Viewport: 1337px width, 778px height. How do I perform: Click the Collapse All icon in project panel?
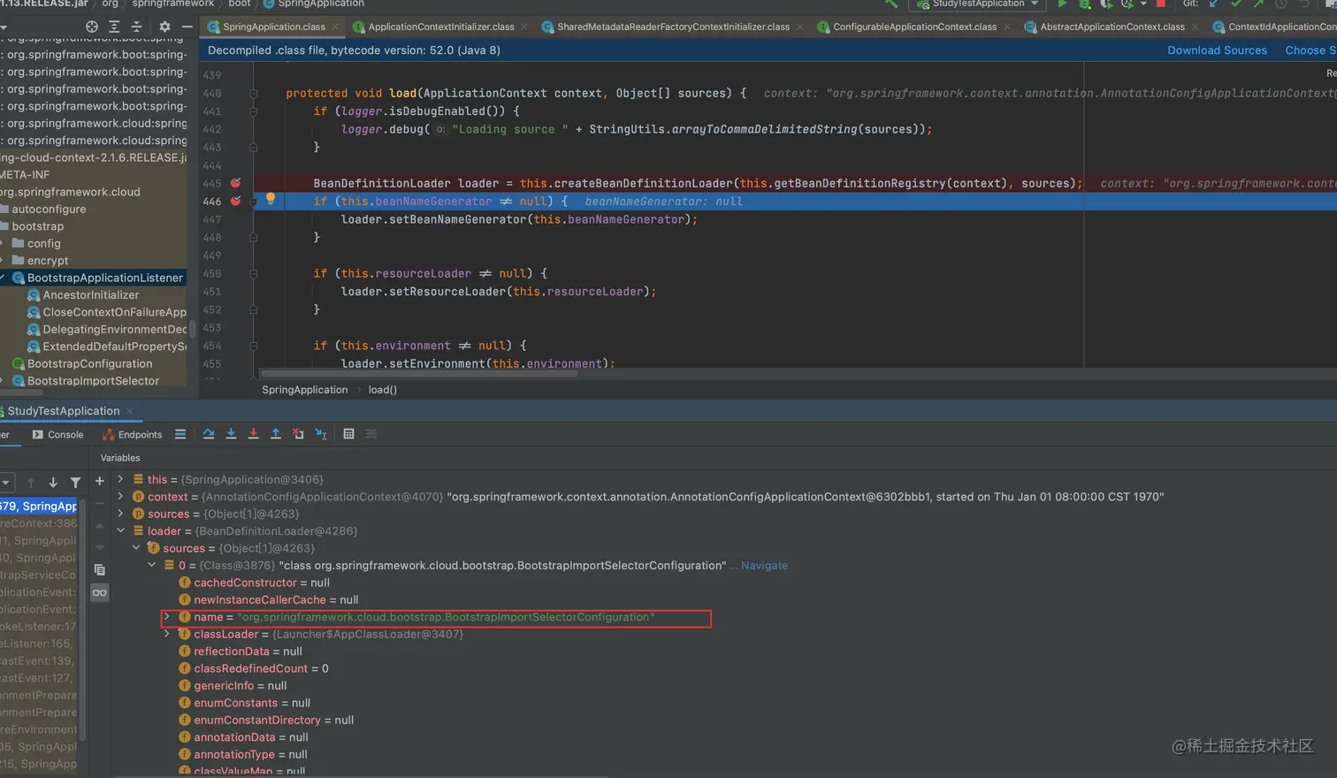coord(136,27)
